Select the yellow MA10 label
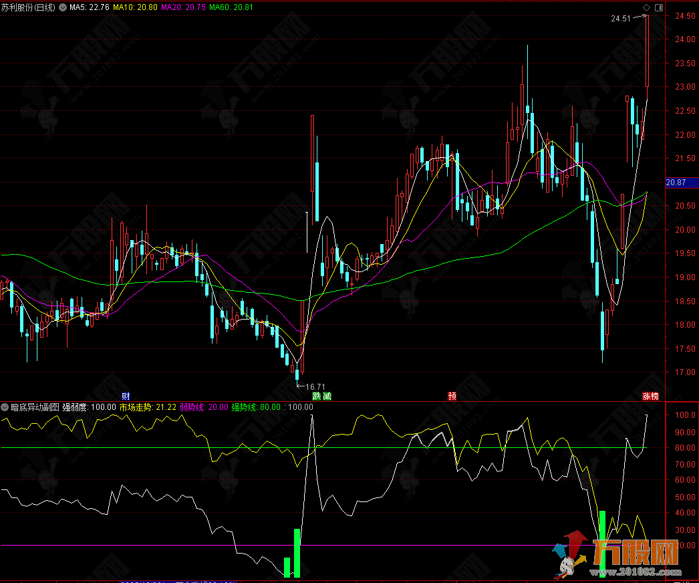 pos(135,7)
